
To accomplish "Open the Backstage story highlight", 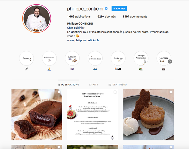I will tap(118, 58).
